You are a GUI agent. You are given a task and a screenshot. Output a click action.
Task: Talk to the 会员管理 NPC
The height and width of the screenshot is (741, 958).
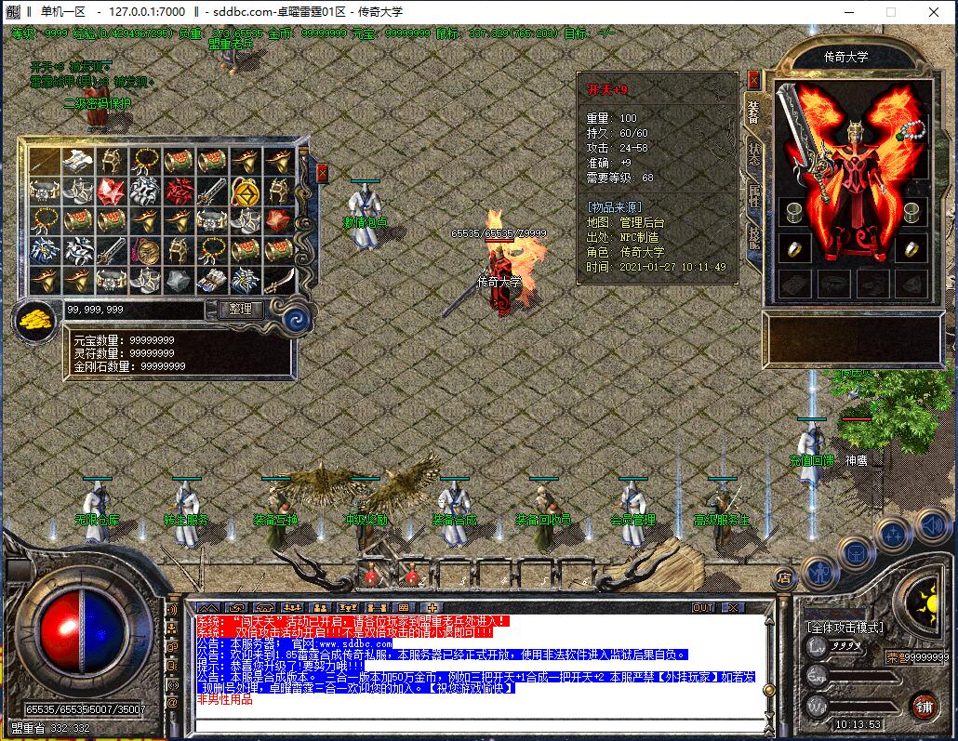(632, 512)
